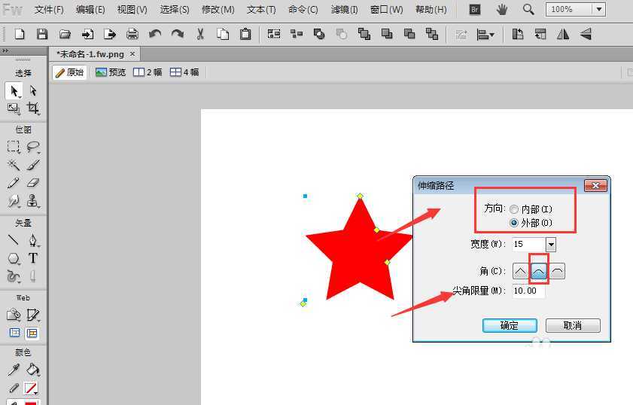
Task: Expand the 100% zoom level dropdown
Action: [598, 10]
